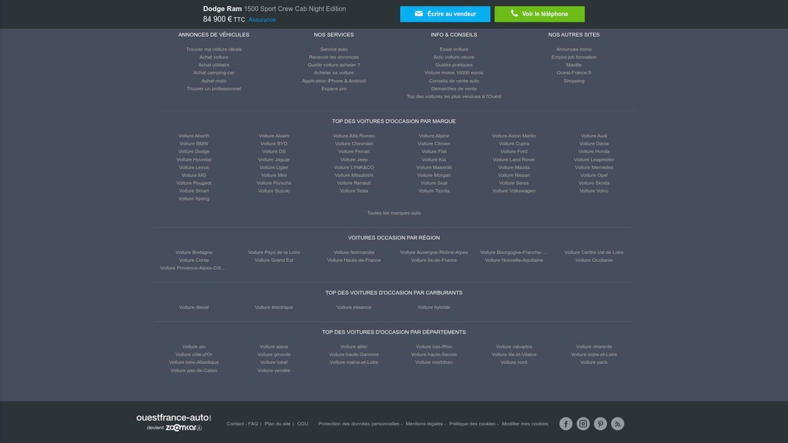
Task: Open Quelle voiture acheter ? link
Action: pyautogui.click(x=334, y=65)
